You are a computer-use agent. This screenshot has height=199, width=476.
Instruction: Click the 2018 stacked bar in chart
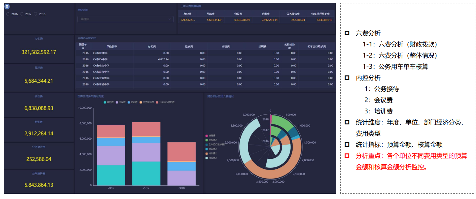click(x=182, y=164)
